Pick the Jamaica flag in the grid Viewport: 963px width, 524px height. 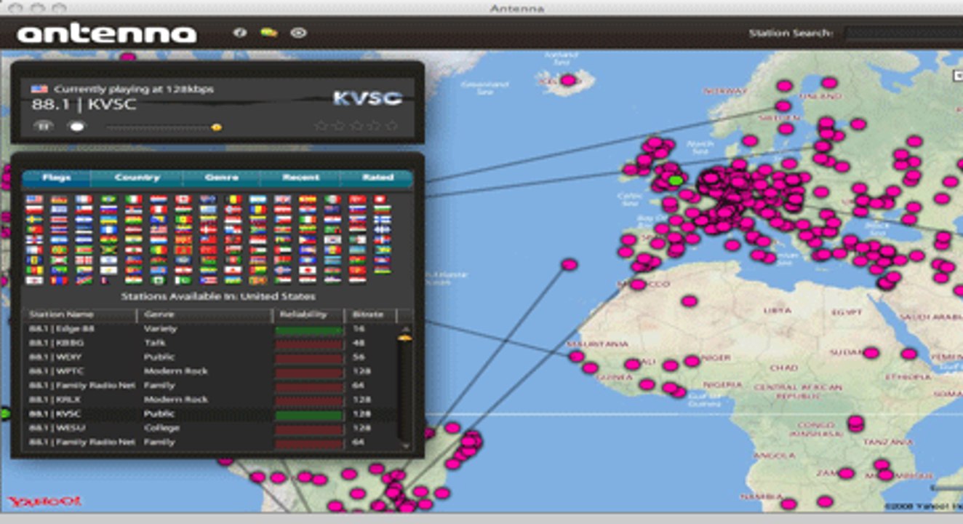(108, 250)
